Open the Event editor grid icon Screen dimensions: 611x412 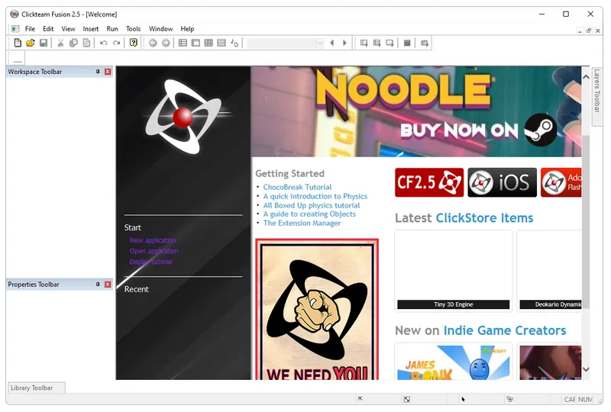(209, 43)
